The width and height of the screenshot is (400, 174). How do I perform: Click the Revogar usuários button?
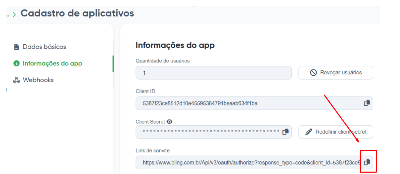(x=336, y=73)
